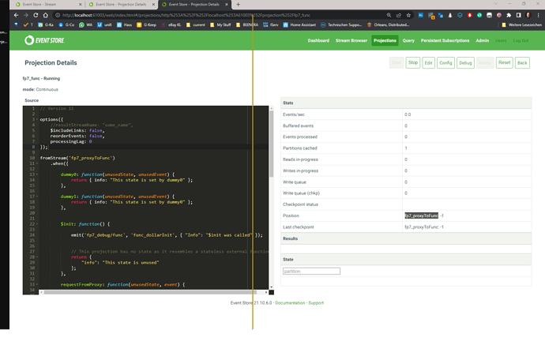This screenshot has width=545, height=337.
Task: Open the Extensions puzzle-piece menu
Action: tap(509, 15)
